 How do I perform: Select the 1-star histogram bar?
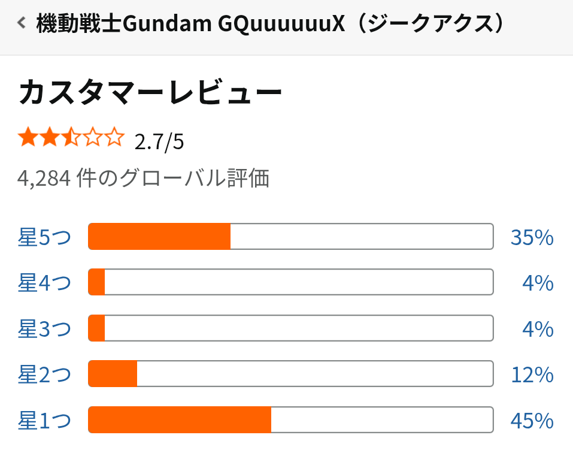click(290, 420)
